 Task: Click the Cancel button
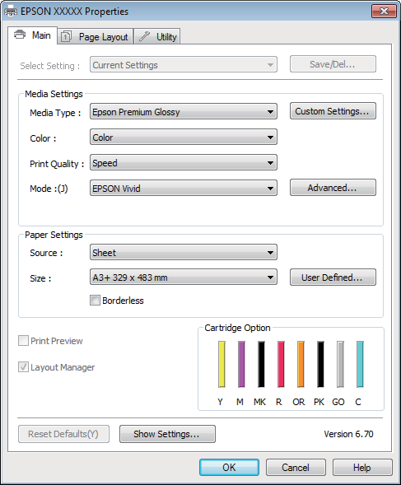296,467
